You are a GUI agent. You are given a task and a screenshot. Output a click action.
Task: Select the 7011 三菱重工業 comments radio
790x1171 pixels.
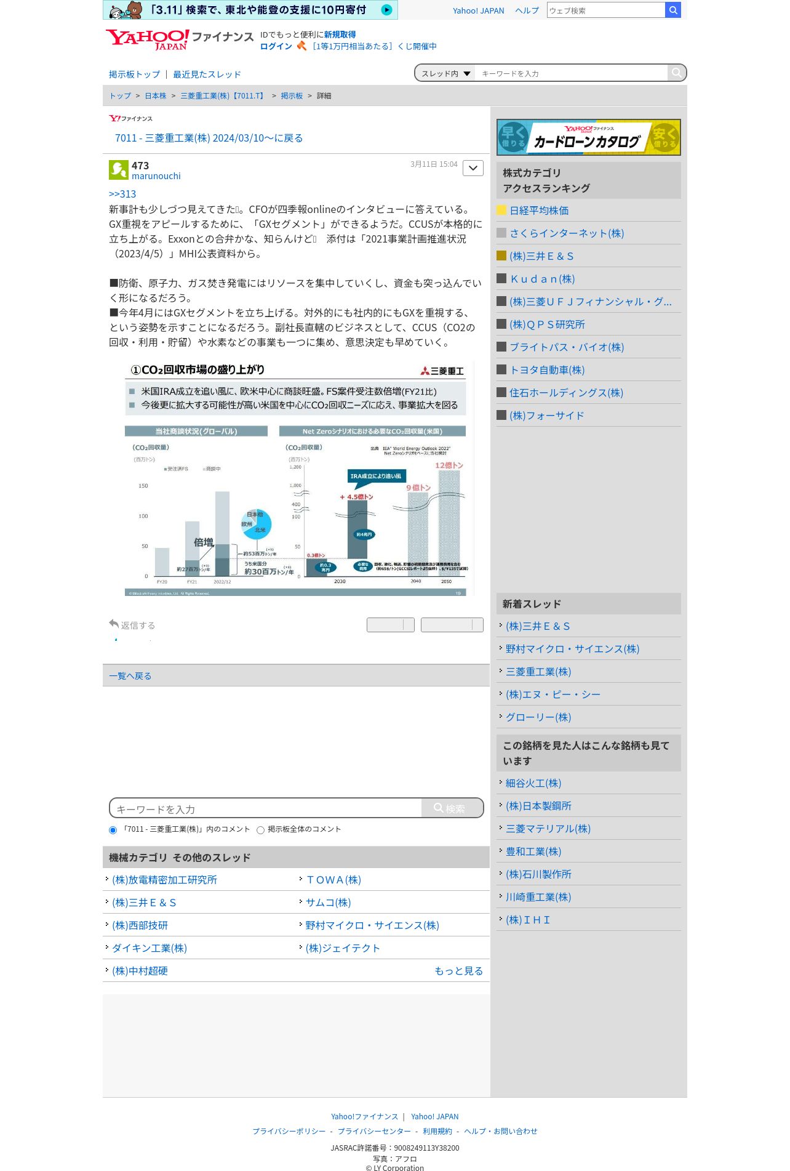click(x=113, y=830)
